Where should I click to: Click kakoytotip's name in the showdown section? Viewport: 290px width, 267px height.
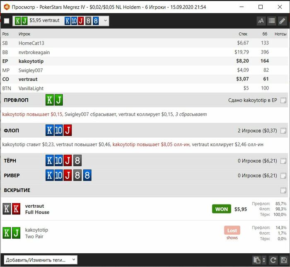[36, 230]
